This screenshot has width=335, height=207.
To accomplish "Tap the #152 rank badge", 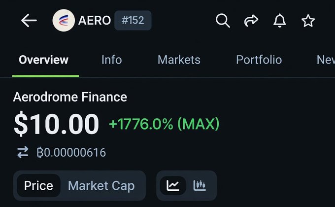I will coord(133,21).
